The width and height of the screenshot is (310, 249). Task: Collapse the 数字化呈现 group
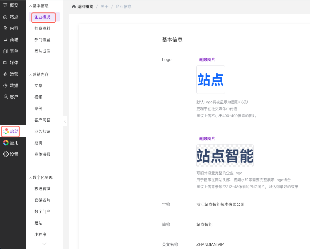tap(31, 177)
